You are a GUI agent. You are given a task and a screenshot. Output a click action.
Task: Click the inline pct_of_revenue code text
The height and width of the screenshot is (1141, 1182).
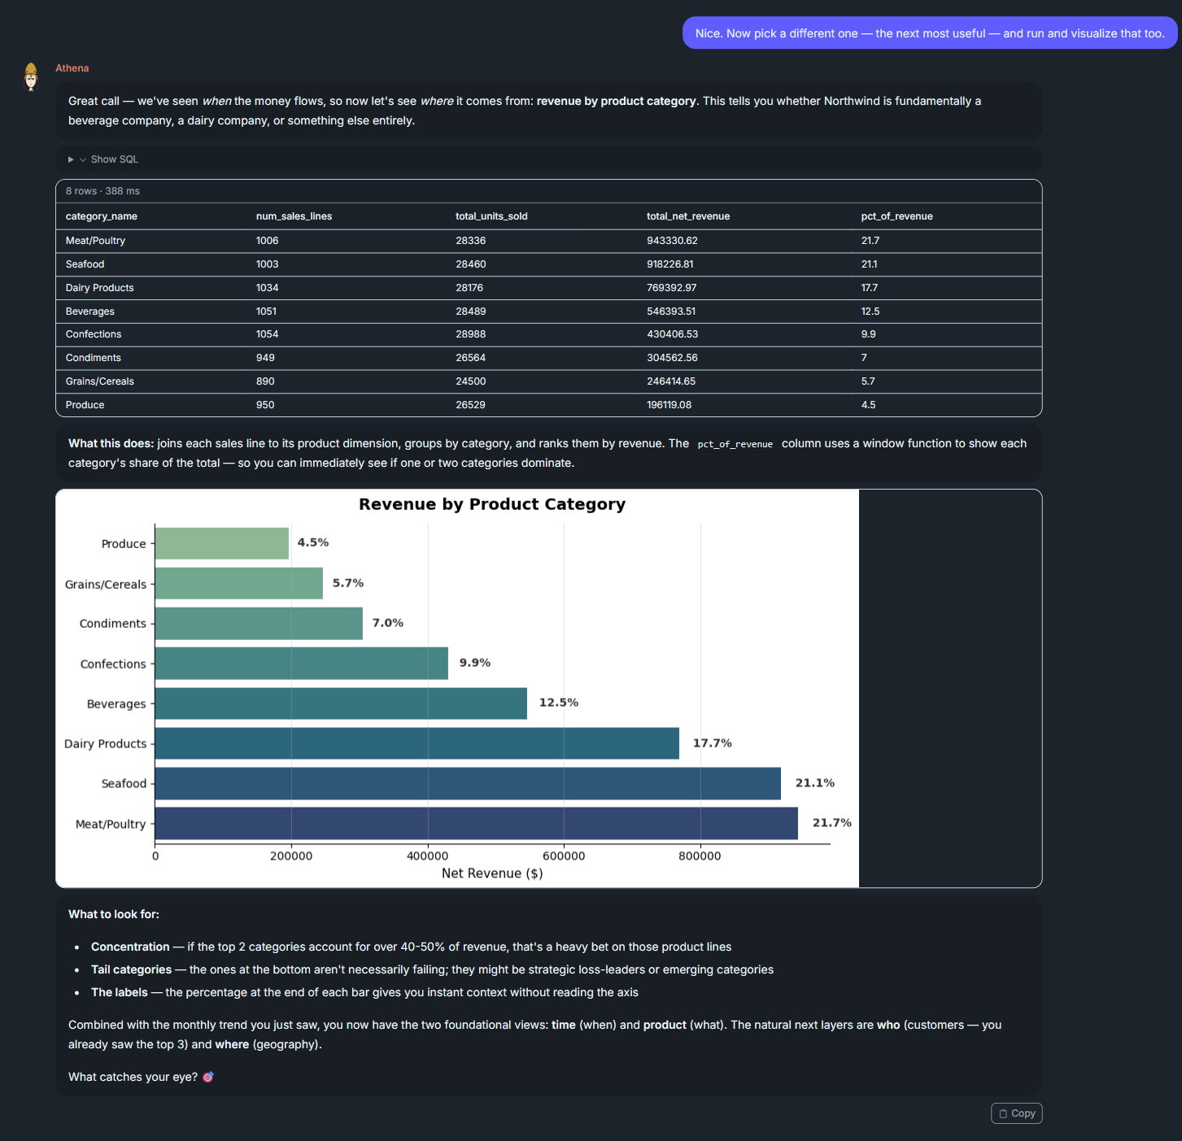(735, 444)
